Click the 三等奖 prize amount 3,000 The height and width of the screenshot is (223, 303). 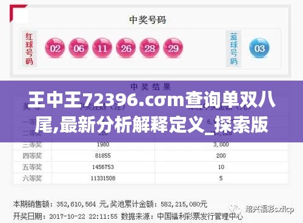click(221, 144)
